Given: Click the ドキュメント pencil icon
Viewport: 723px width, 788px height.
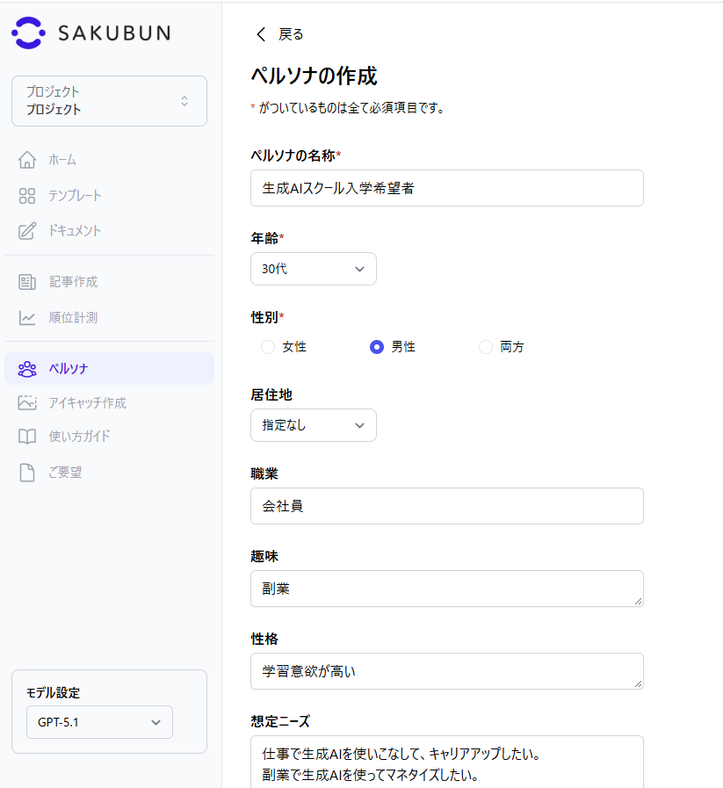Looking at the screenshot, I should tap(27, 231).
